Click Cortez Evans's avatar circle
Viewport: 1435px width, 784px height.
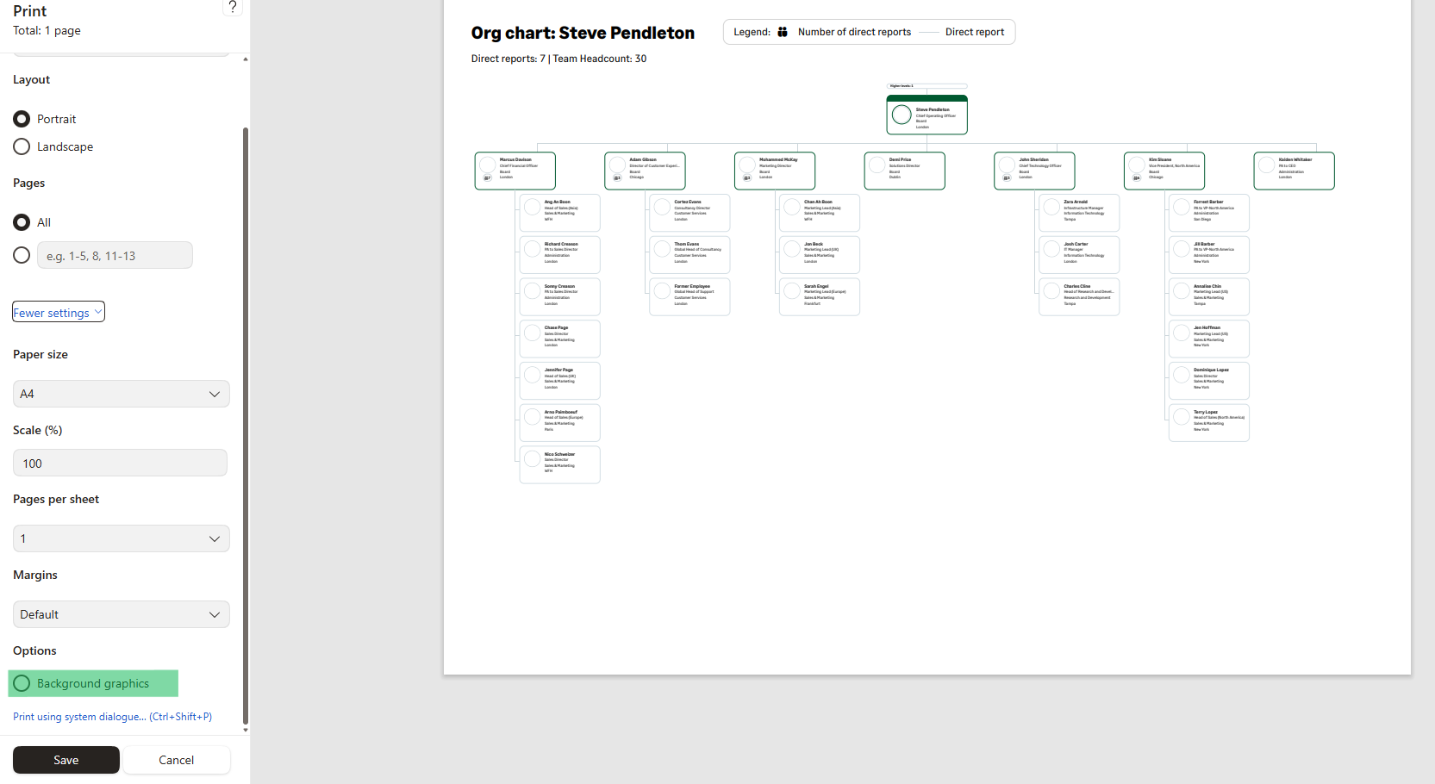pos(663,207)
